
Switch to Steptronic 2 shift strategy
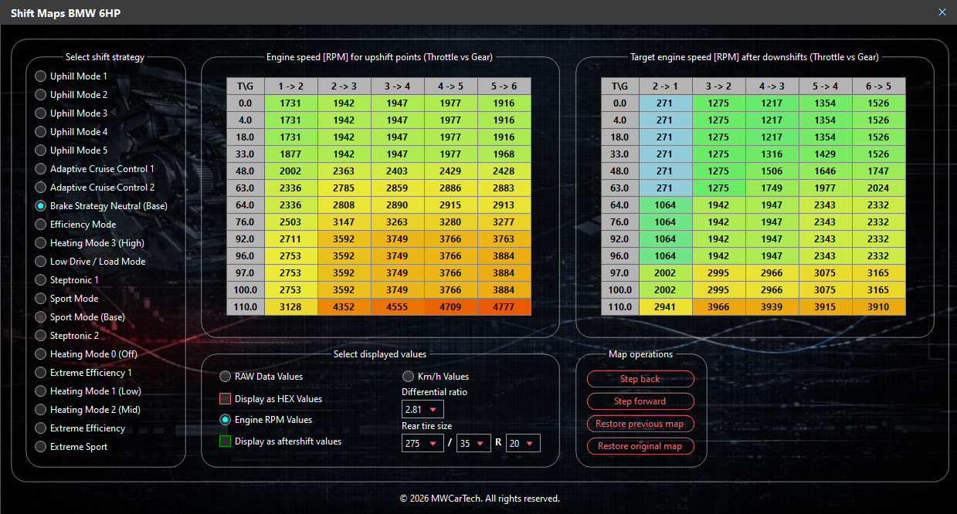point(39,335)
